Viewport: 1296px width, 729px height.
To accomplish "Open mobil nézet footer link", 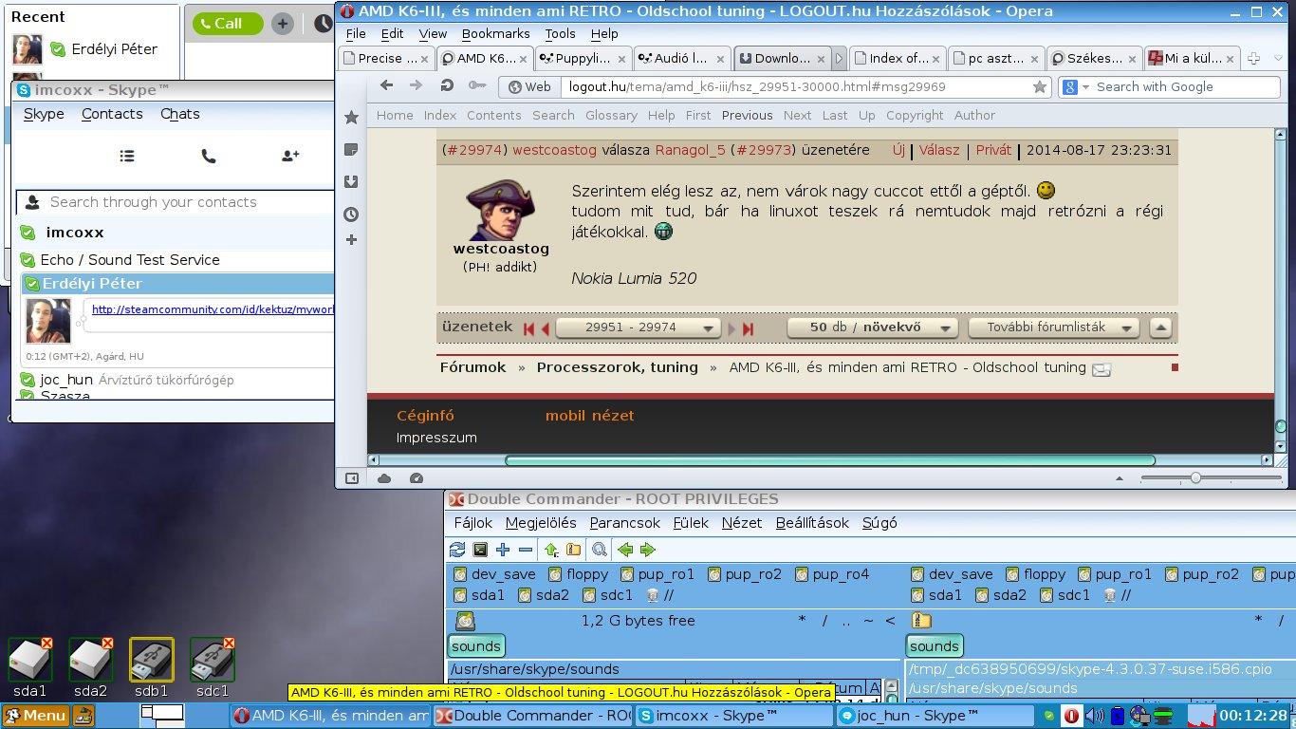I will click(589, 416).
